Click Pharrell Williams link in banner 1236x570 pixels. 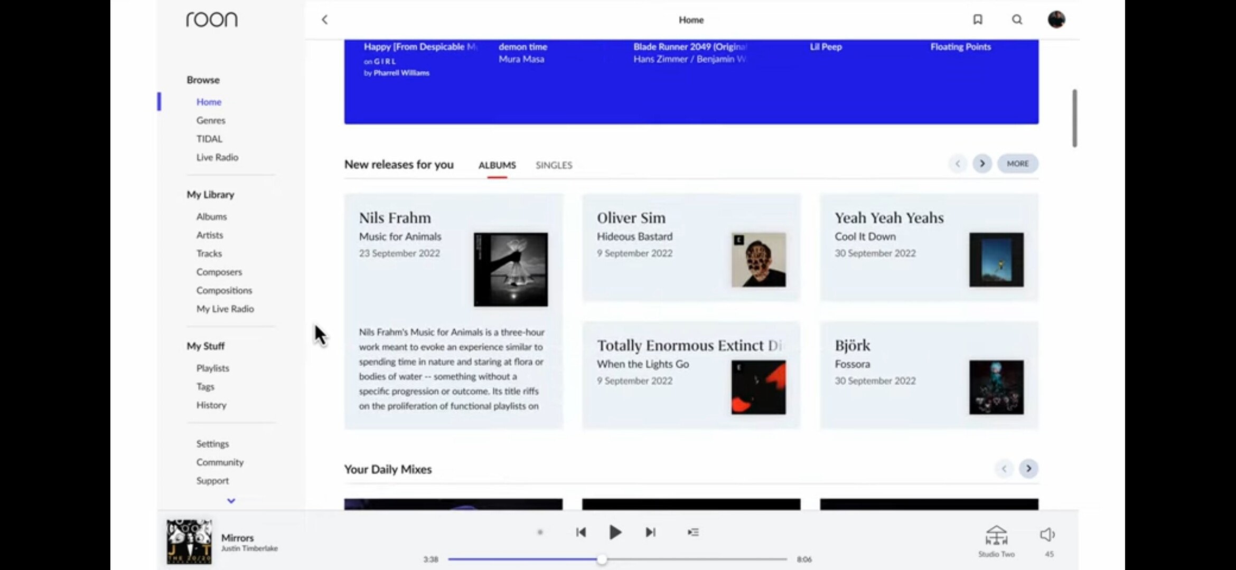(x=401, y=73)
